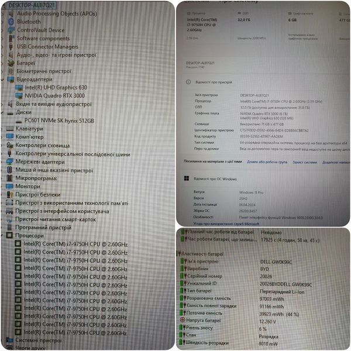Click the Біометричні пристрої icon

[x=11, y=71]
